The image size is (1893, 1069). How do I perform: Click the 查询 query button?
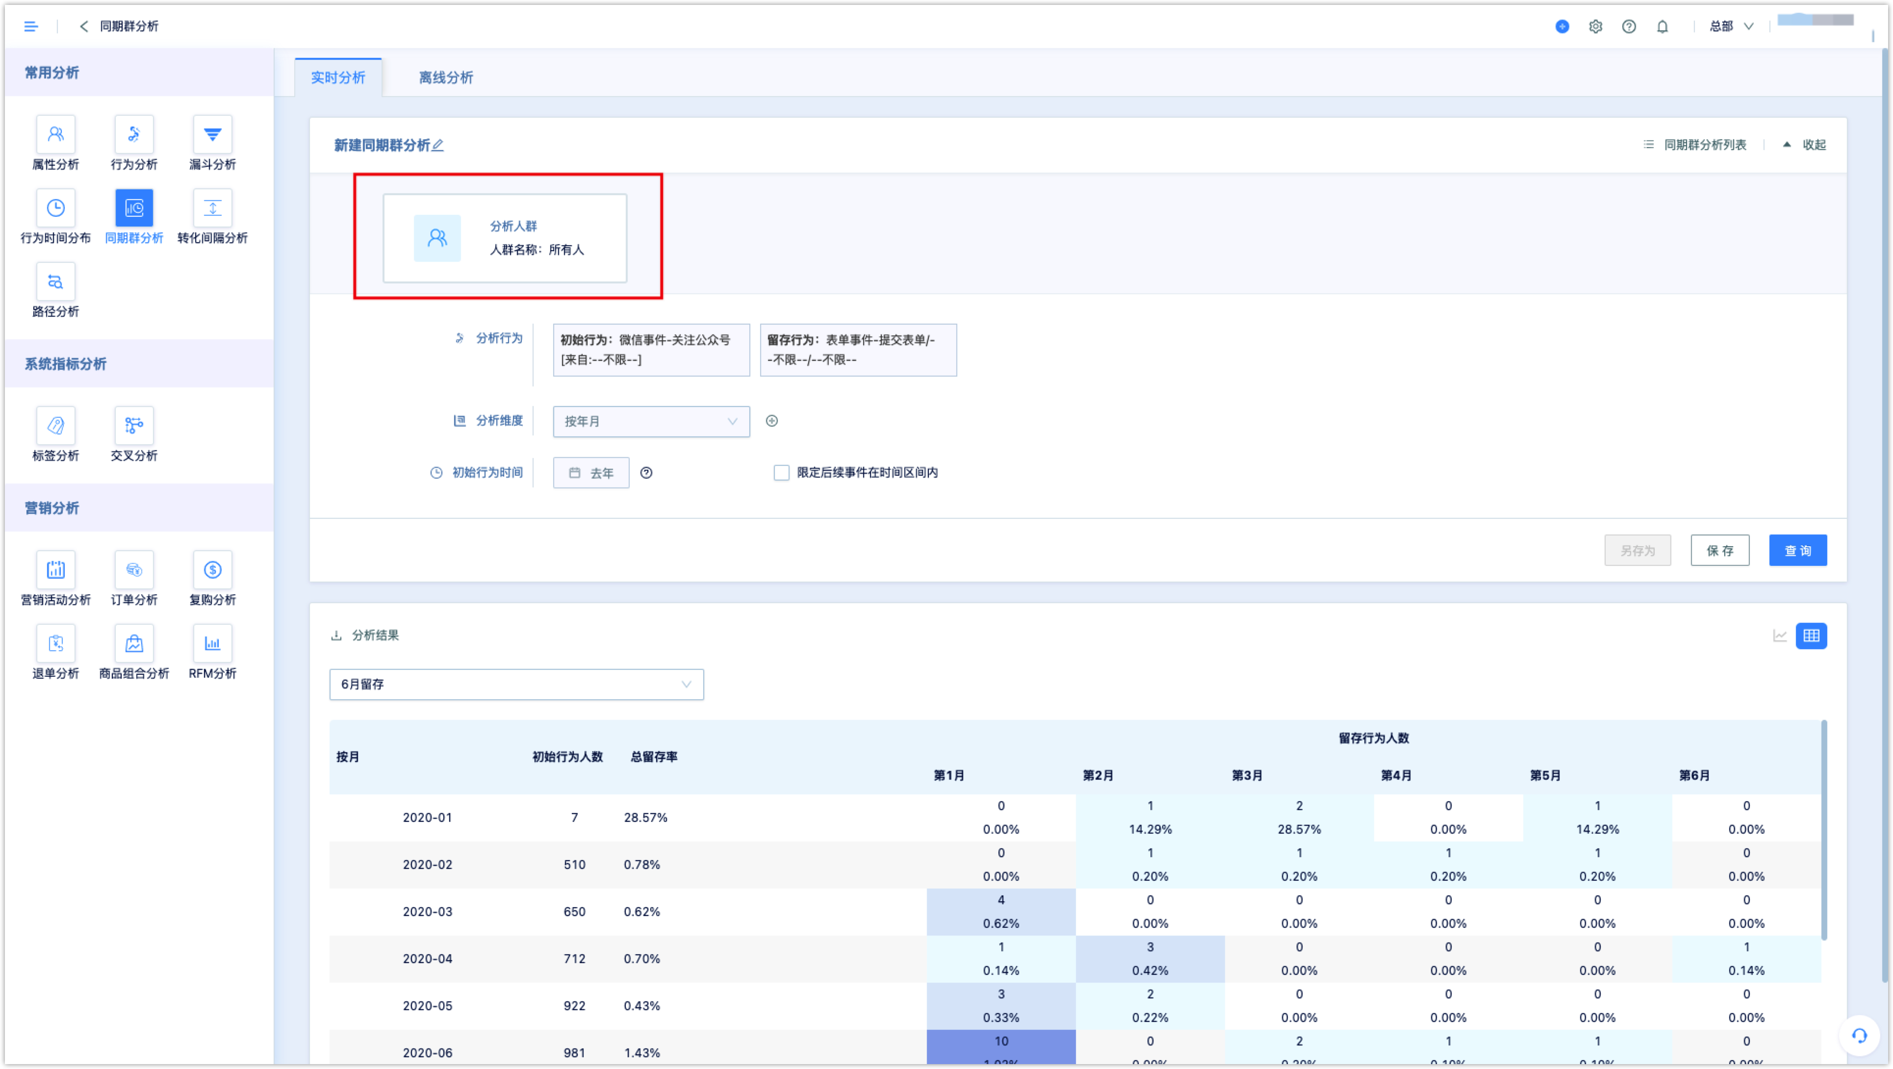click(x=1797, y=550)
